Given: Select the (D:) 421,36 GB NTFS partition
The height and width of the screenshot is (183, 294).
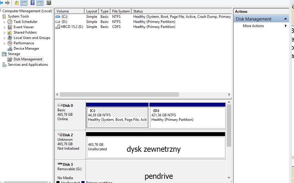Looking at the screenshot, I should click(x=188, y=117).
